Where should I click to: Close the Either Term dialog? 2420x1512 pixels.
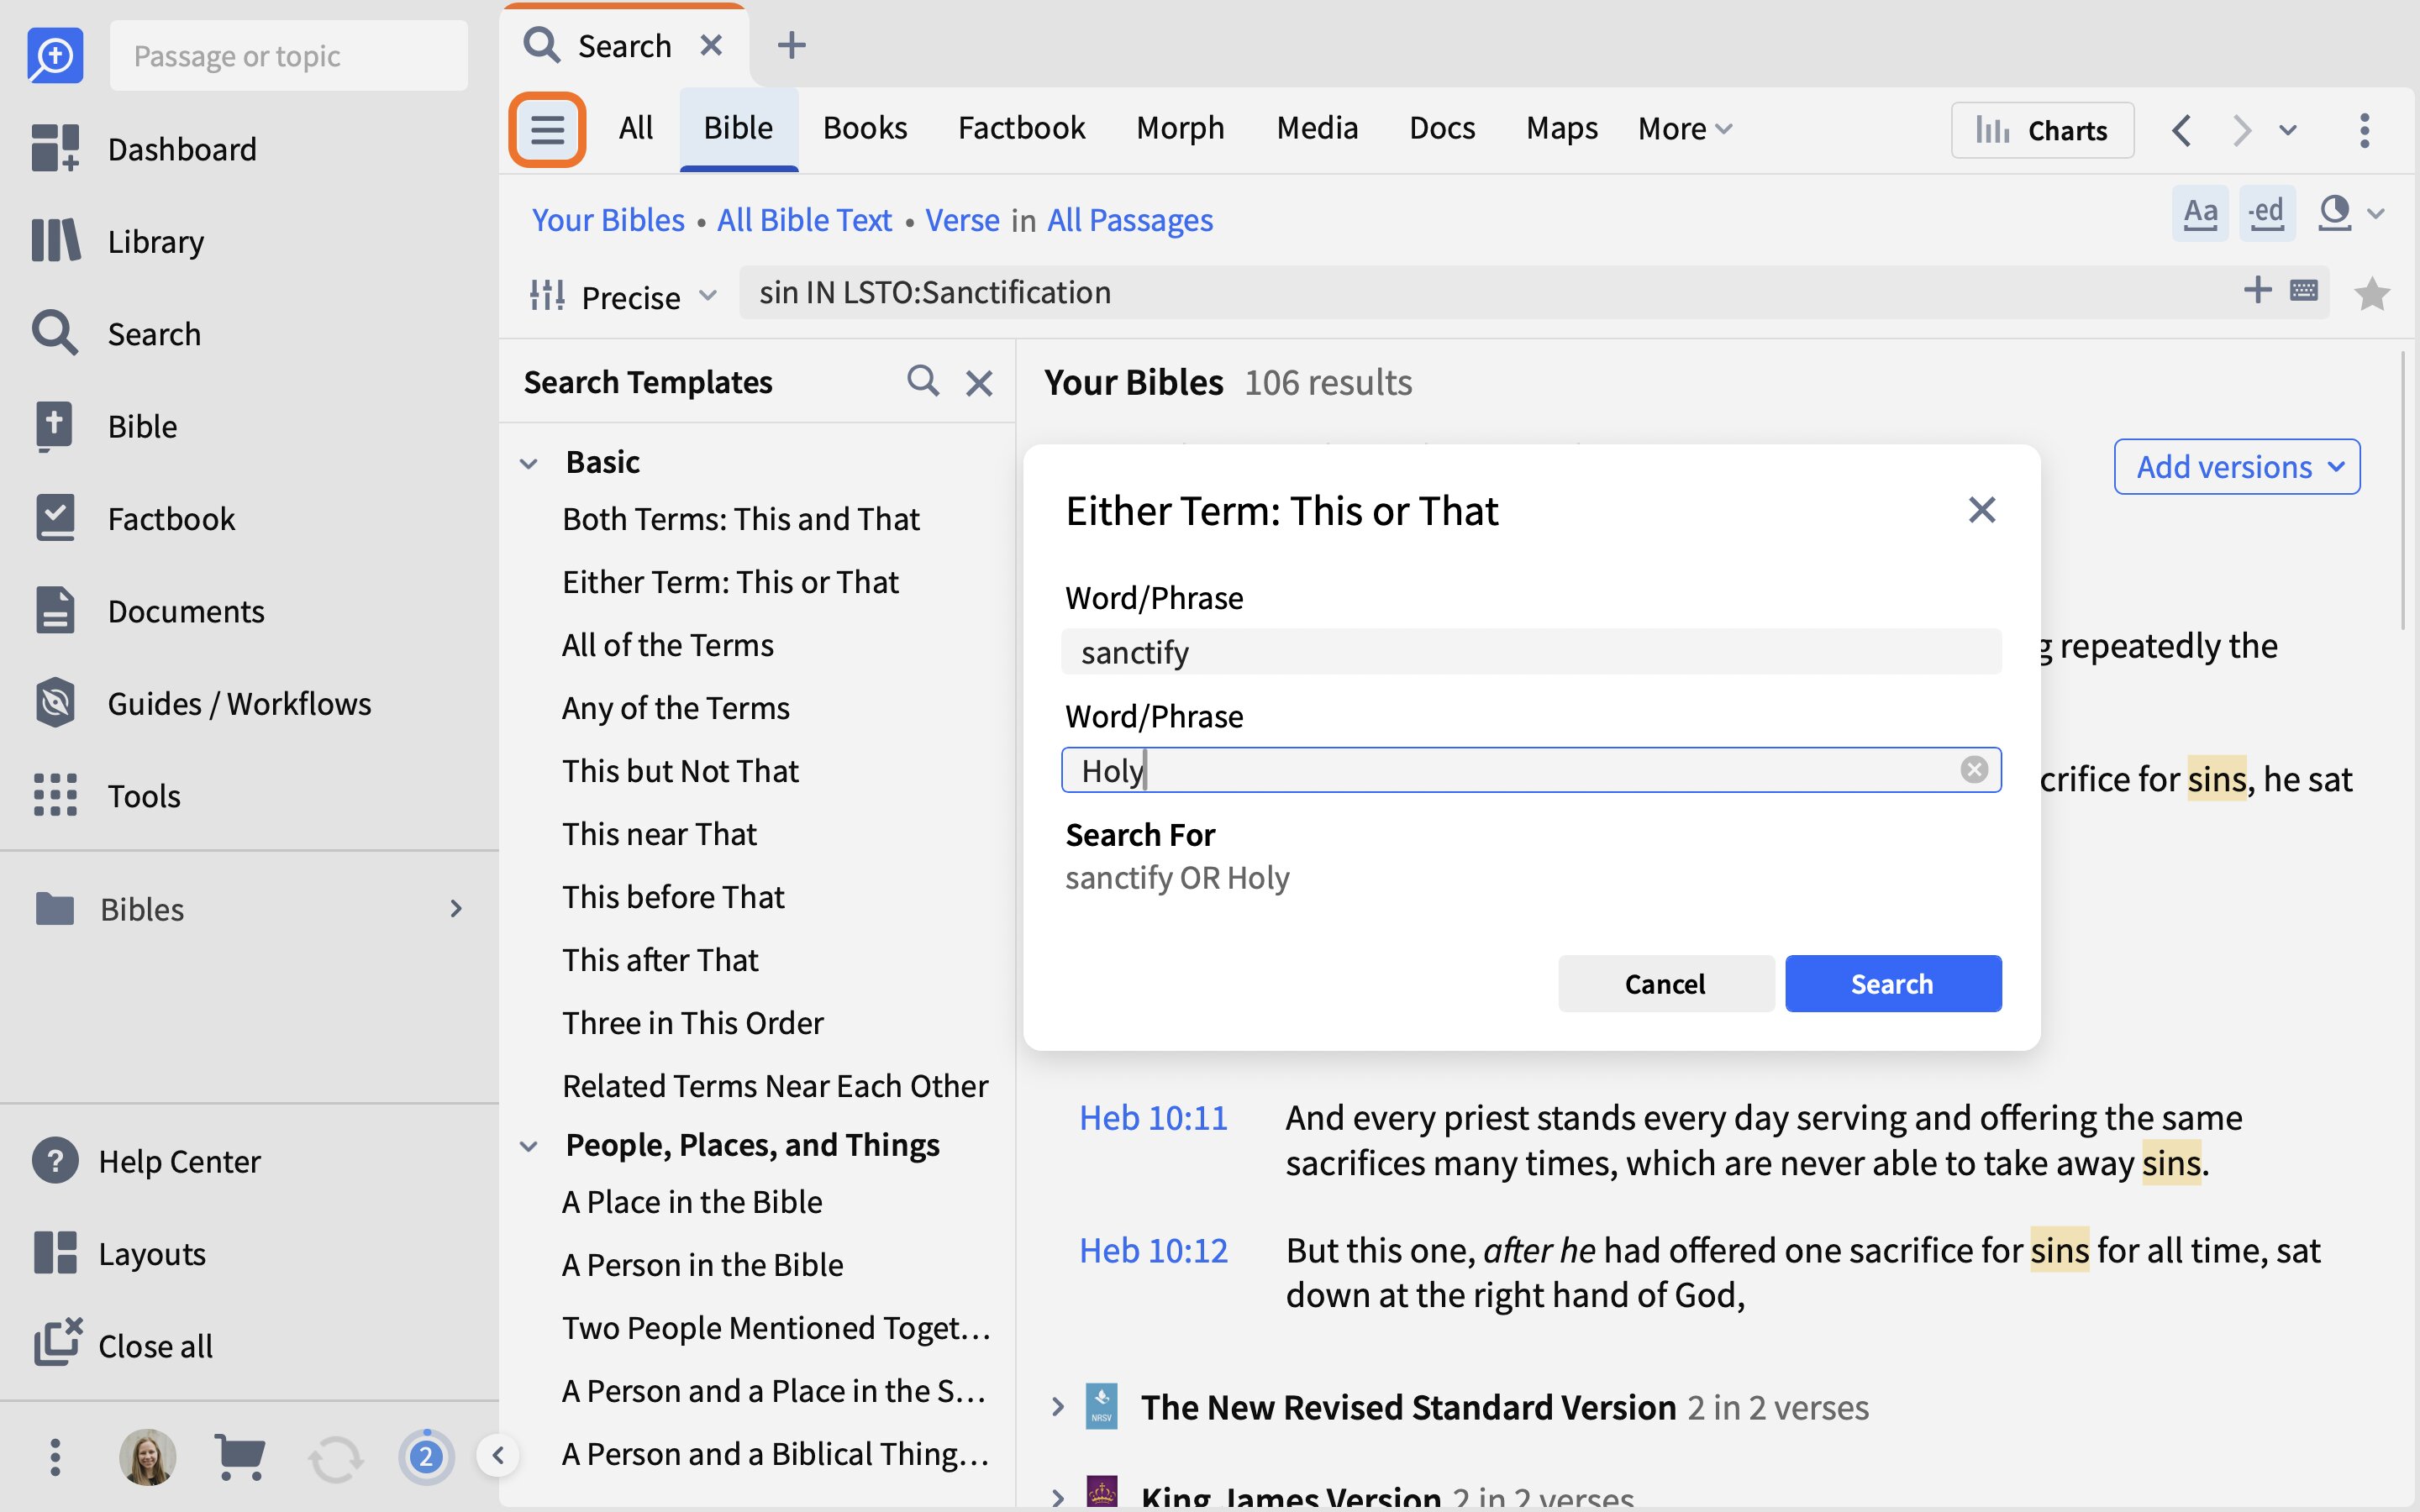tap(1981, 510)
